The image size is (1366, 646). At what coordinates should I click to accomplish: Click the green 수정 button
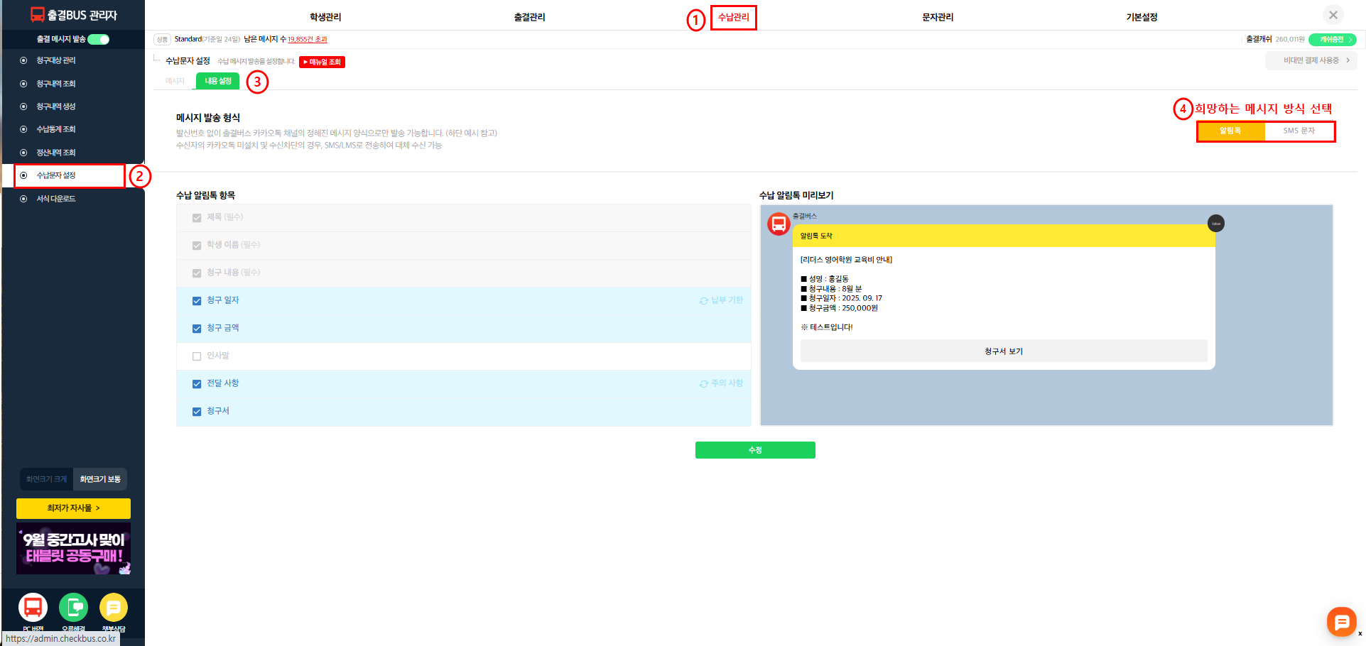pos(755,450)
